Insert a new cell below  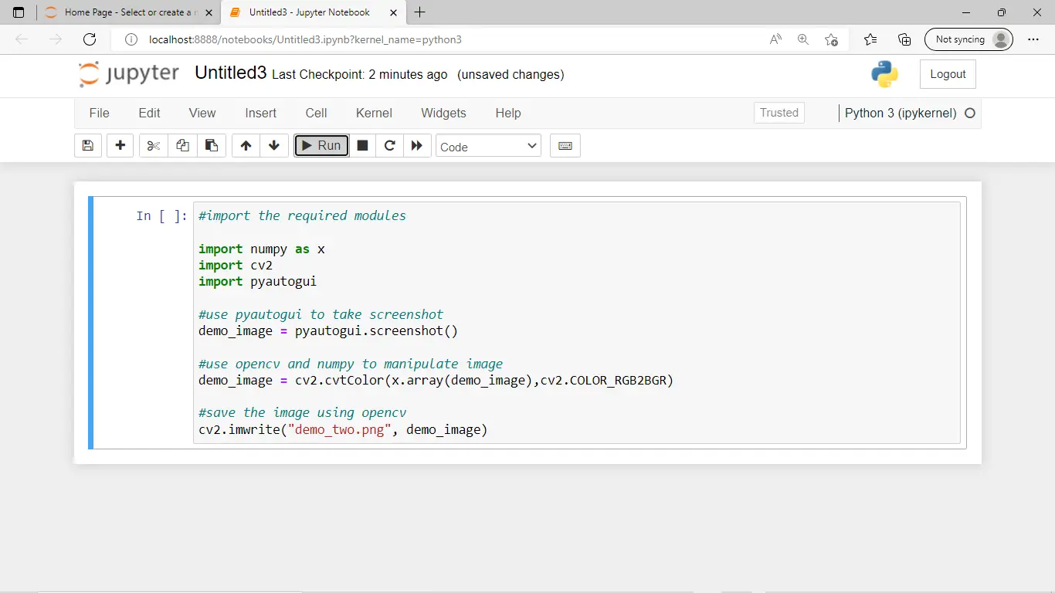coord(120,145)
